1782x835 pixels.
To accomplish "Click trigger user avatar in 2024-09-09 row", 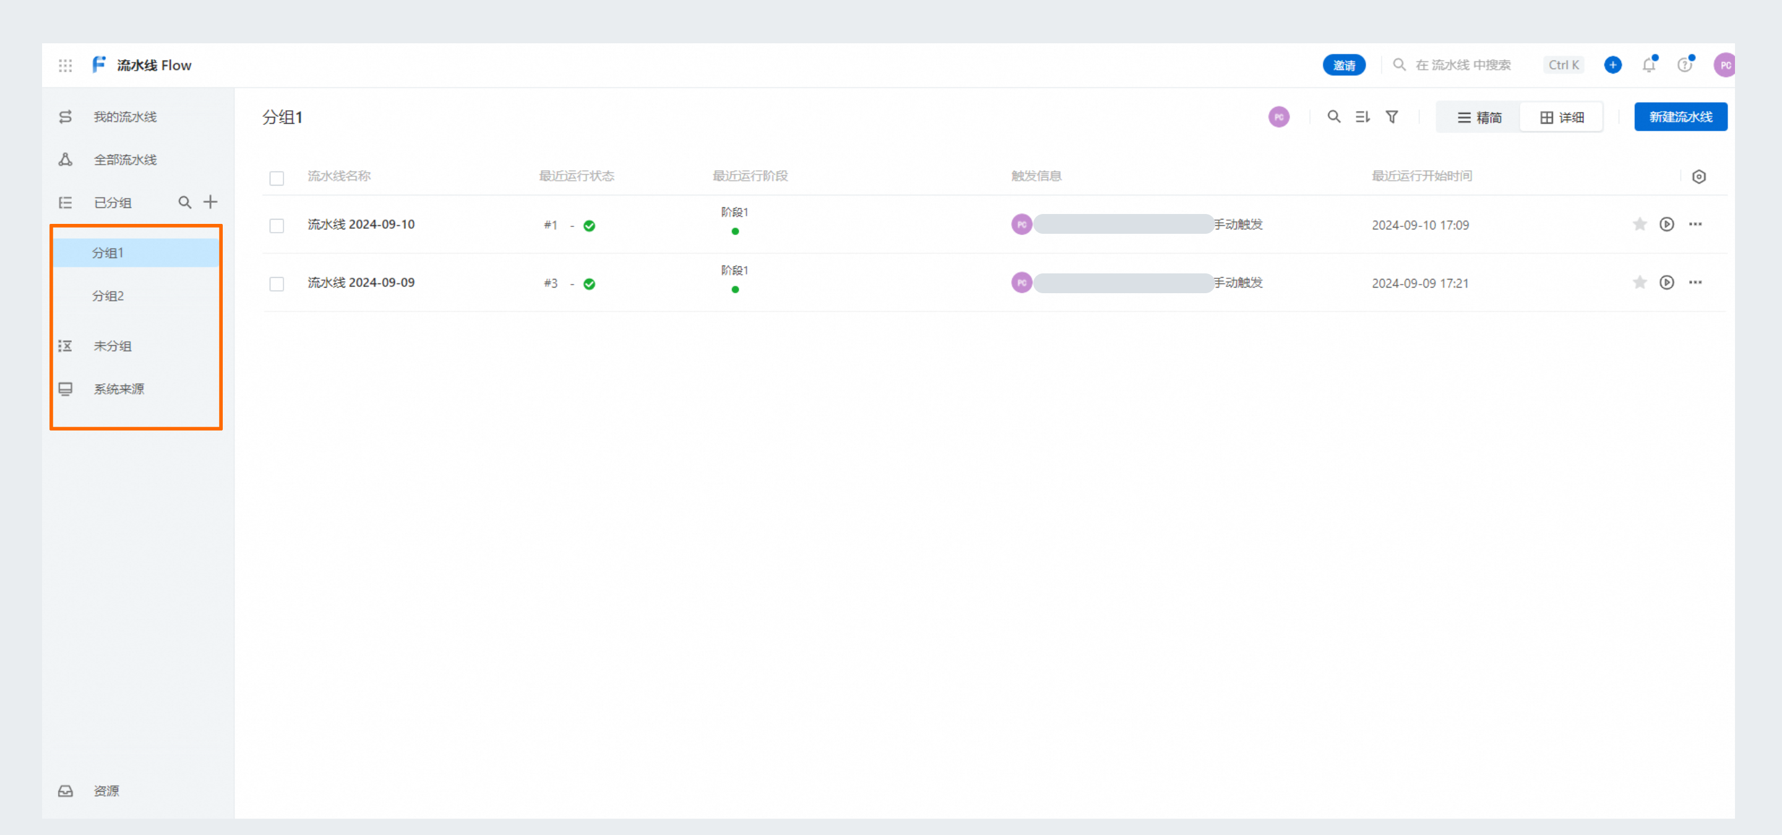I will point(1022,282).
